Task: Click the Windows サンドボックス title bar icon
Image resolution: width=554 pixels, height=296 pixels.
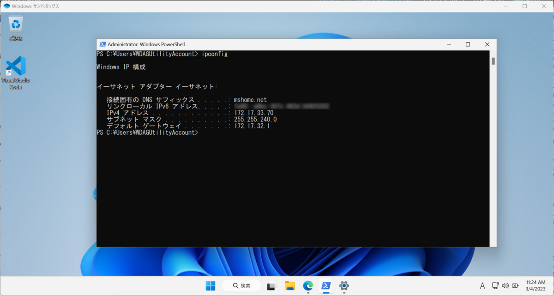Action: point(6,6)
